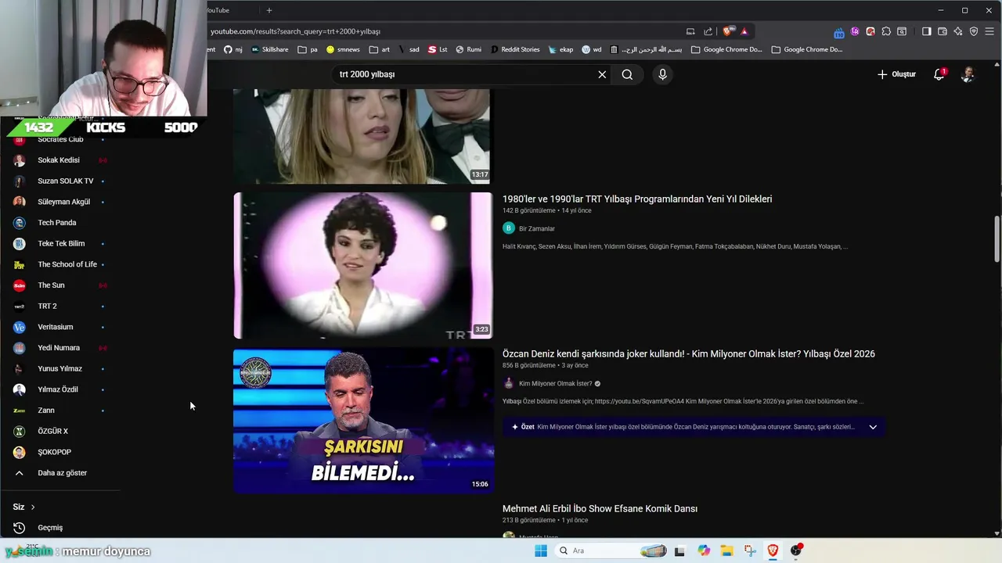This screenshot has height=563, width=1002.
Task: Open the Reddit Stories bookmark
Action: click(514, 49)
